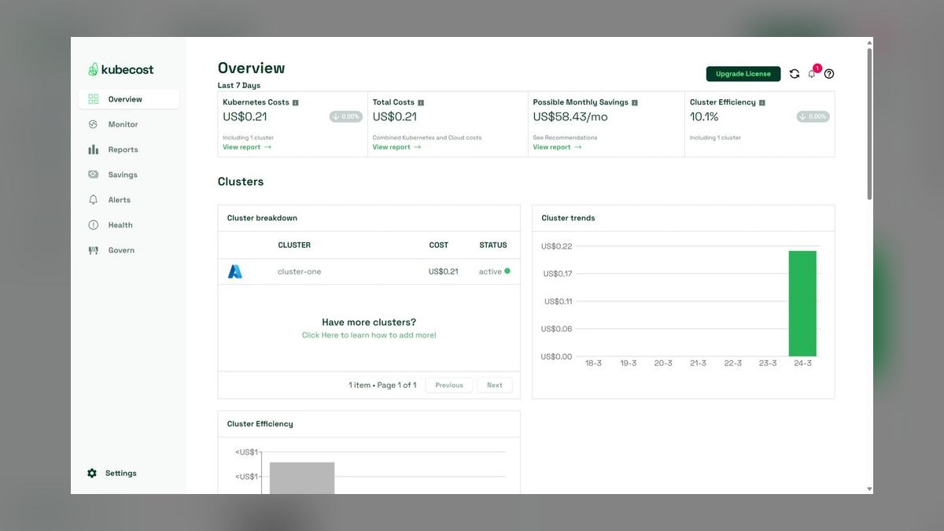Click the Overview grid icon
The width and height of the screenshot is (944, 531).
(93, 99)
